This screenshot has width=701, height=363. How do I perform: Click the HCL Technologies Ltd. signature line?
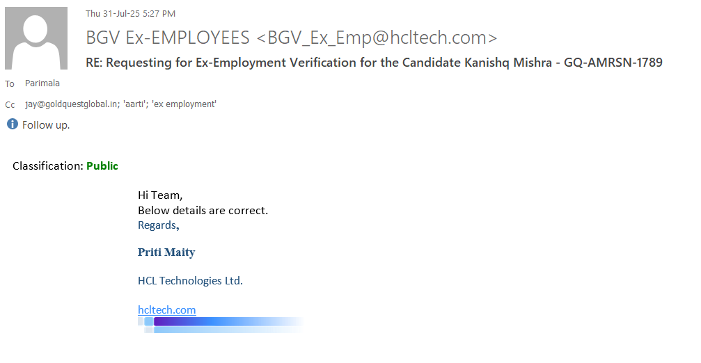[190, 281]
